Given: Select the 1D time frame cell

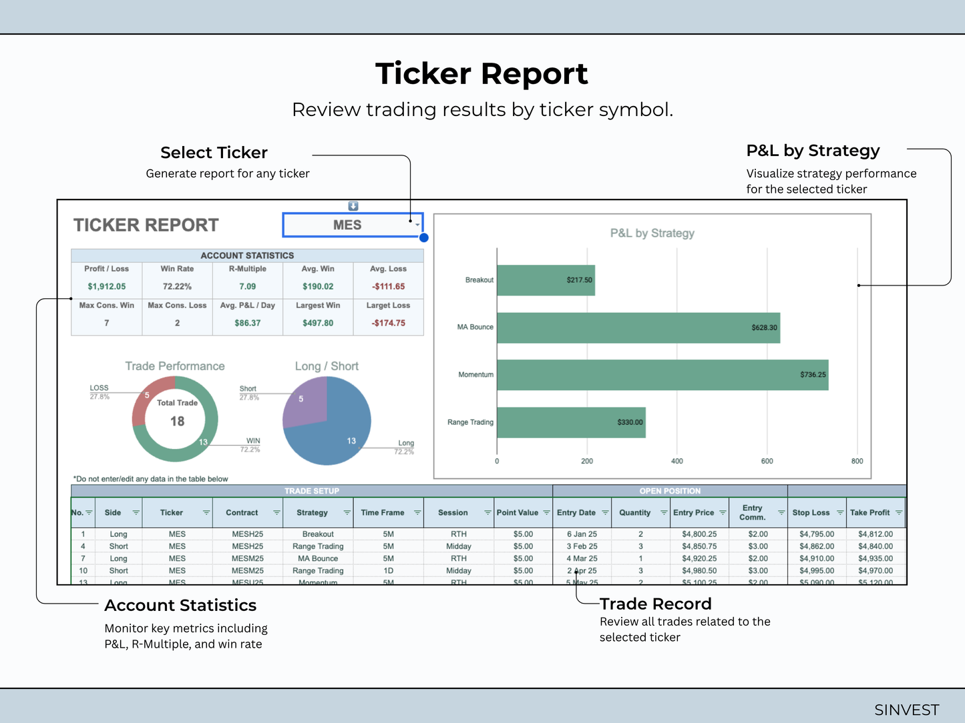Looking at the screenshot, I should pos(389,571).
